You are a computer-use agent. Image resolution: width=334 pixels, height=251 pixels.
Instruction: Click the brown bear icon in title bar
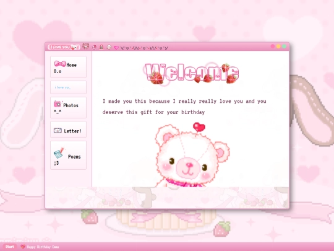point(85,46)
